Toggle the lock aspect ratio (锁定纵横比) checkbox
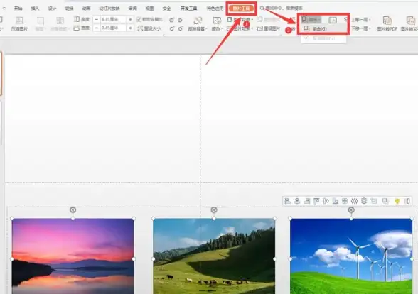418x294 pixels. tap(139, 19)
